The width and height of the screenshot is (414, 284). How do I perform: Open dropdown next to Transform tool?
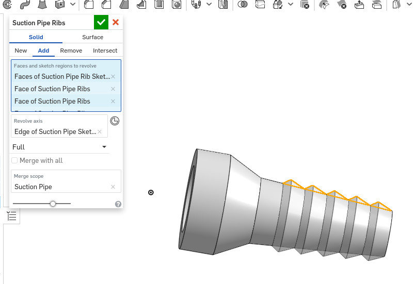click(291, 4)
